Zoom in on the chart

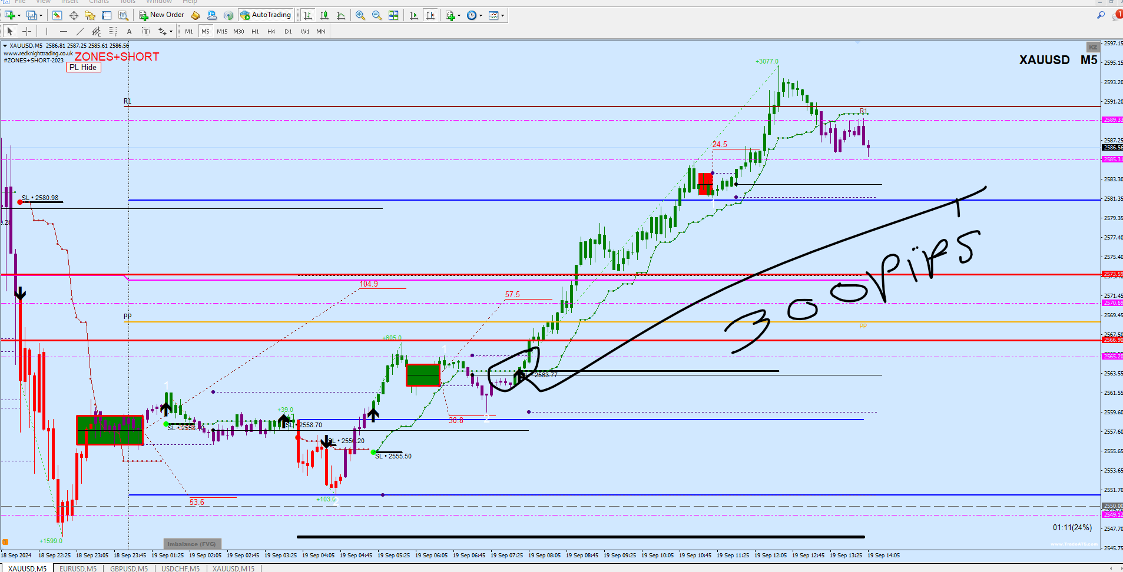point(360,15)
